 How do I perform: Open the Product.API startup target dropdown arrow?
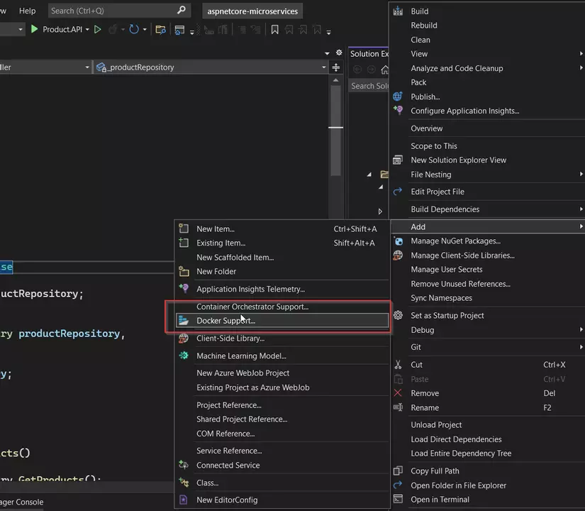[x=87, y=30]
